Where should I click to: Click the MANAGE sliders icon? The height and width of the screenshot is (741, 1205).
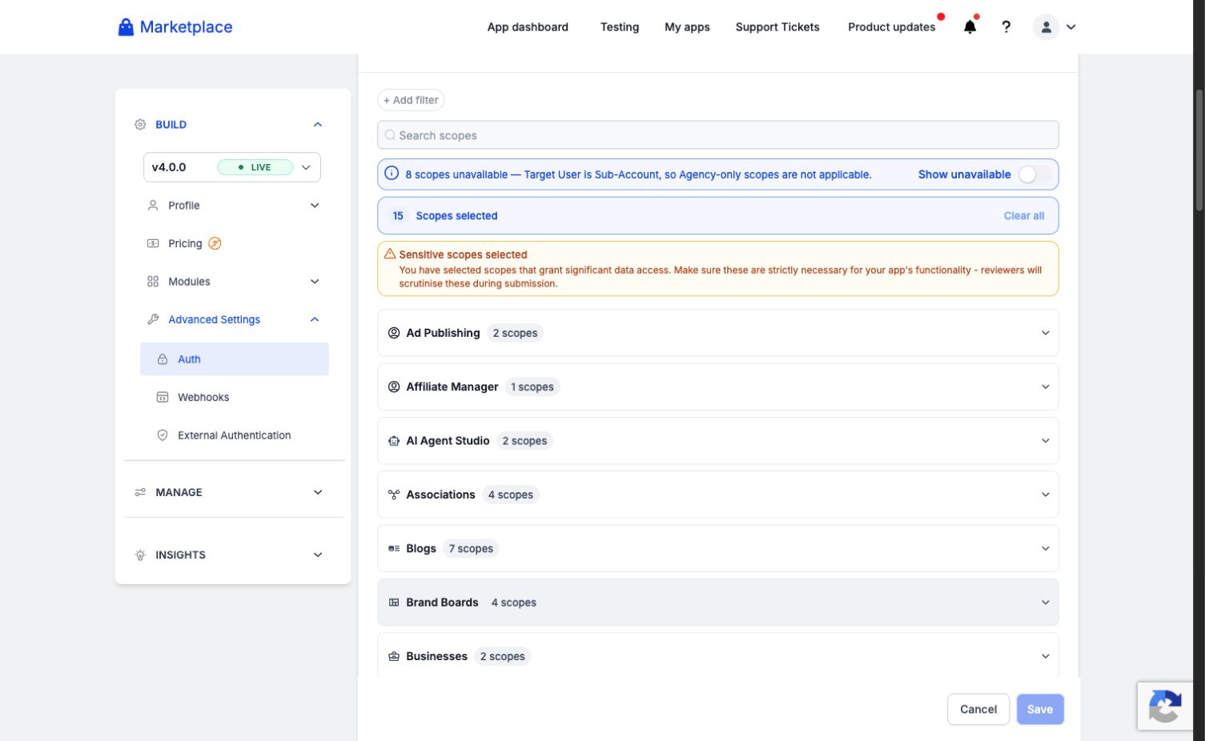tap(140, 492)
